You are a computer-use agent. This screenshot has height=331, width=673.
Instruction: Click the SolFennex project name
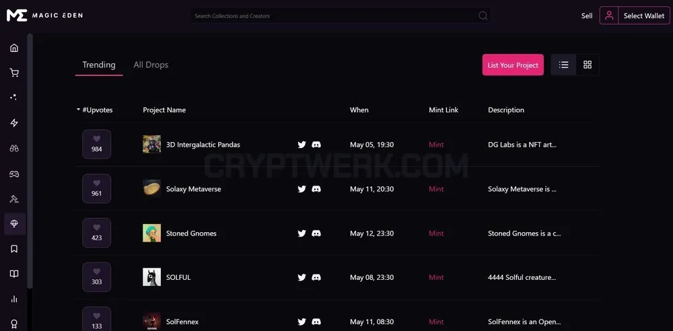182,322
